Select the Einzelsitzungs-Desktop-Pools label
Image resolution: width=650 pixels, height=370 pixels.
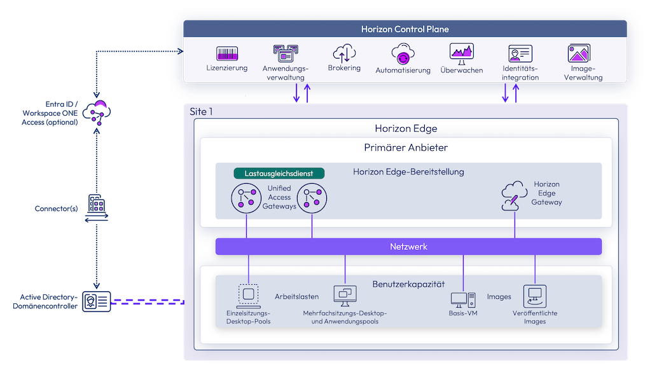[x=248, y=317]
